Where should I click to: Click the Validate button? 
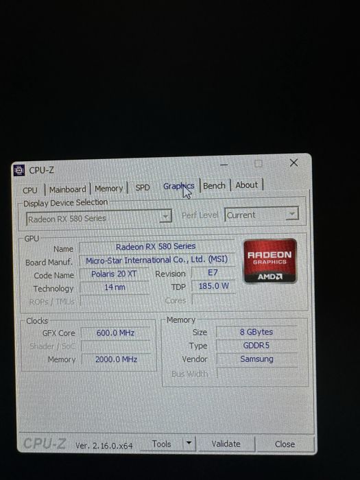coord(226,444)
